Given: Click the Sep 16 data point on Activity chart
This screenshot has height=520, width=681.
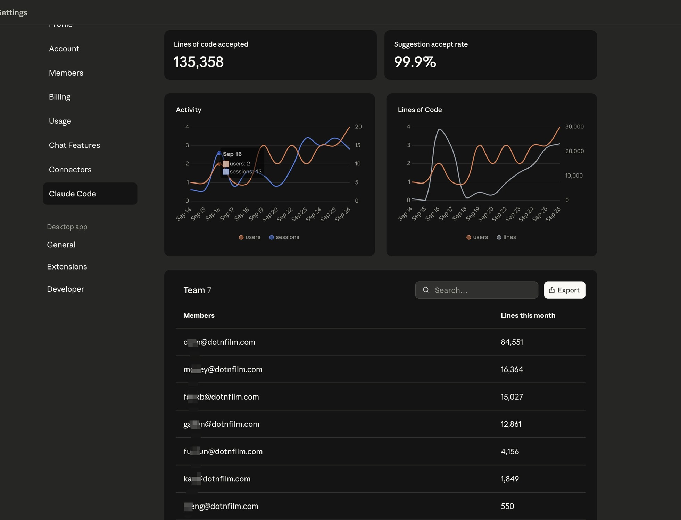Looking at the screenshot, I should [219, 153].
